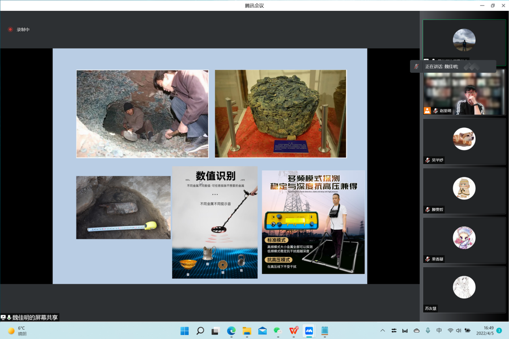Toggle the Chinese input mode indicator
509x339 pixels.
(439, 331)
